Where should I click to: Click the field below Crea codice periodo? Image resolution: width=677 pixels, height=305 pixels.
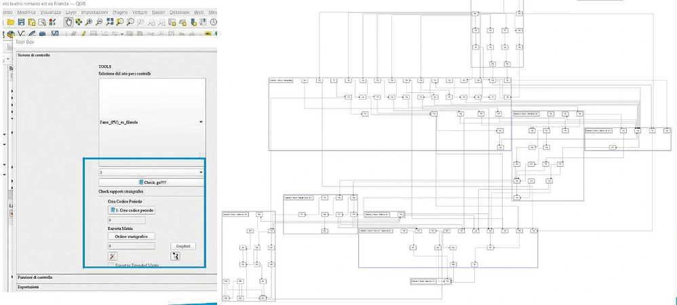click(x=126, y=220)
